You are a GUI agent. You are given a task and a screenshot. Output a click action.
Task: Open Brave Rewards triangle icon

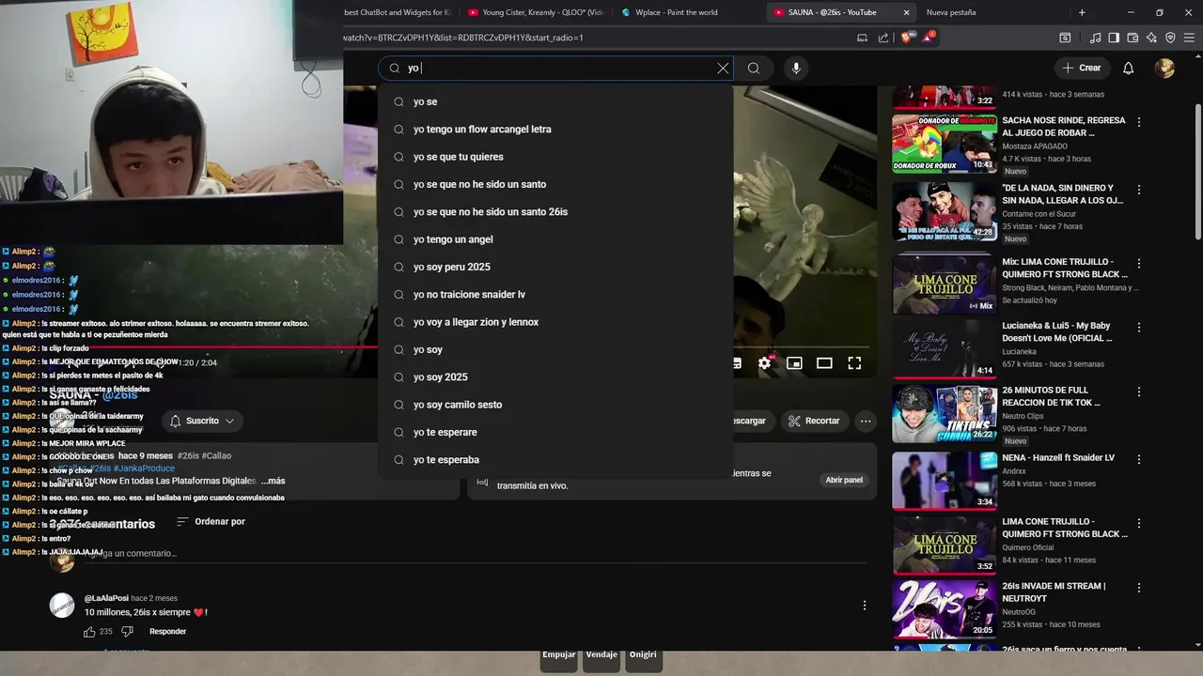click(x=929, y=38)
